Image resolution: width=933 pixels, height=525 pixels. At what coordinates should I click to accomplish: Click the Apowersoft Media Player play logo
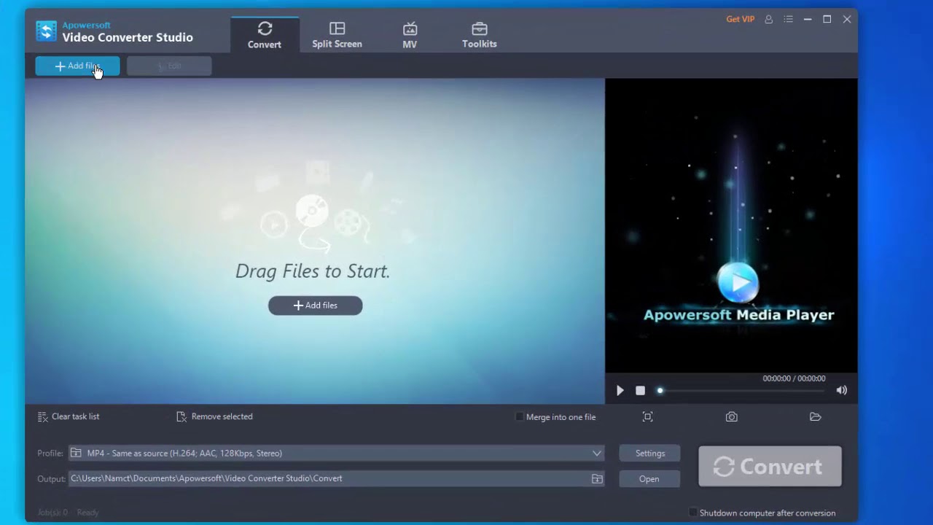pyautogui.click(x=738, y=282)
